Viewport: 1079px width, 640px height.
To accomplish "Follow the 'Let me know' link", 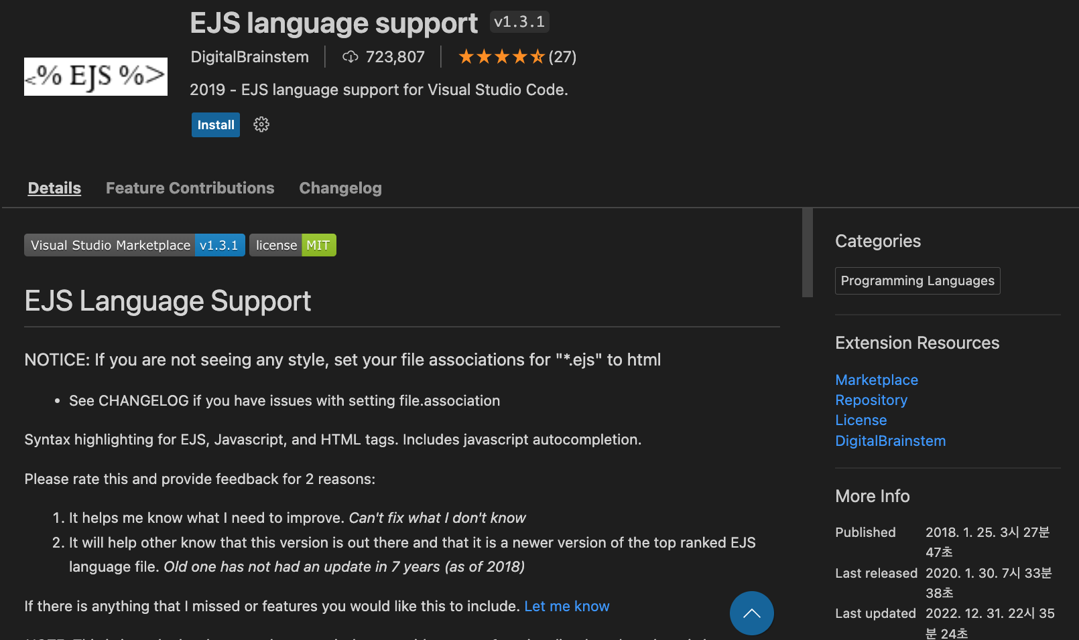I will click(567, 606).
